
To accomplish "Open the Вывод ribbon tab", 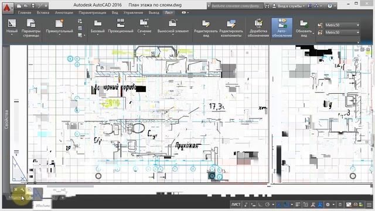I will pyautogui.click(x=154, y=12).
